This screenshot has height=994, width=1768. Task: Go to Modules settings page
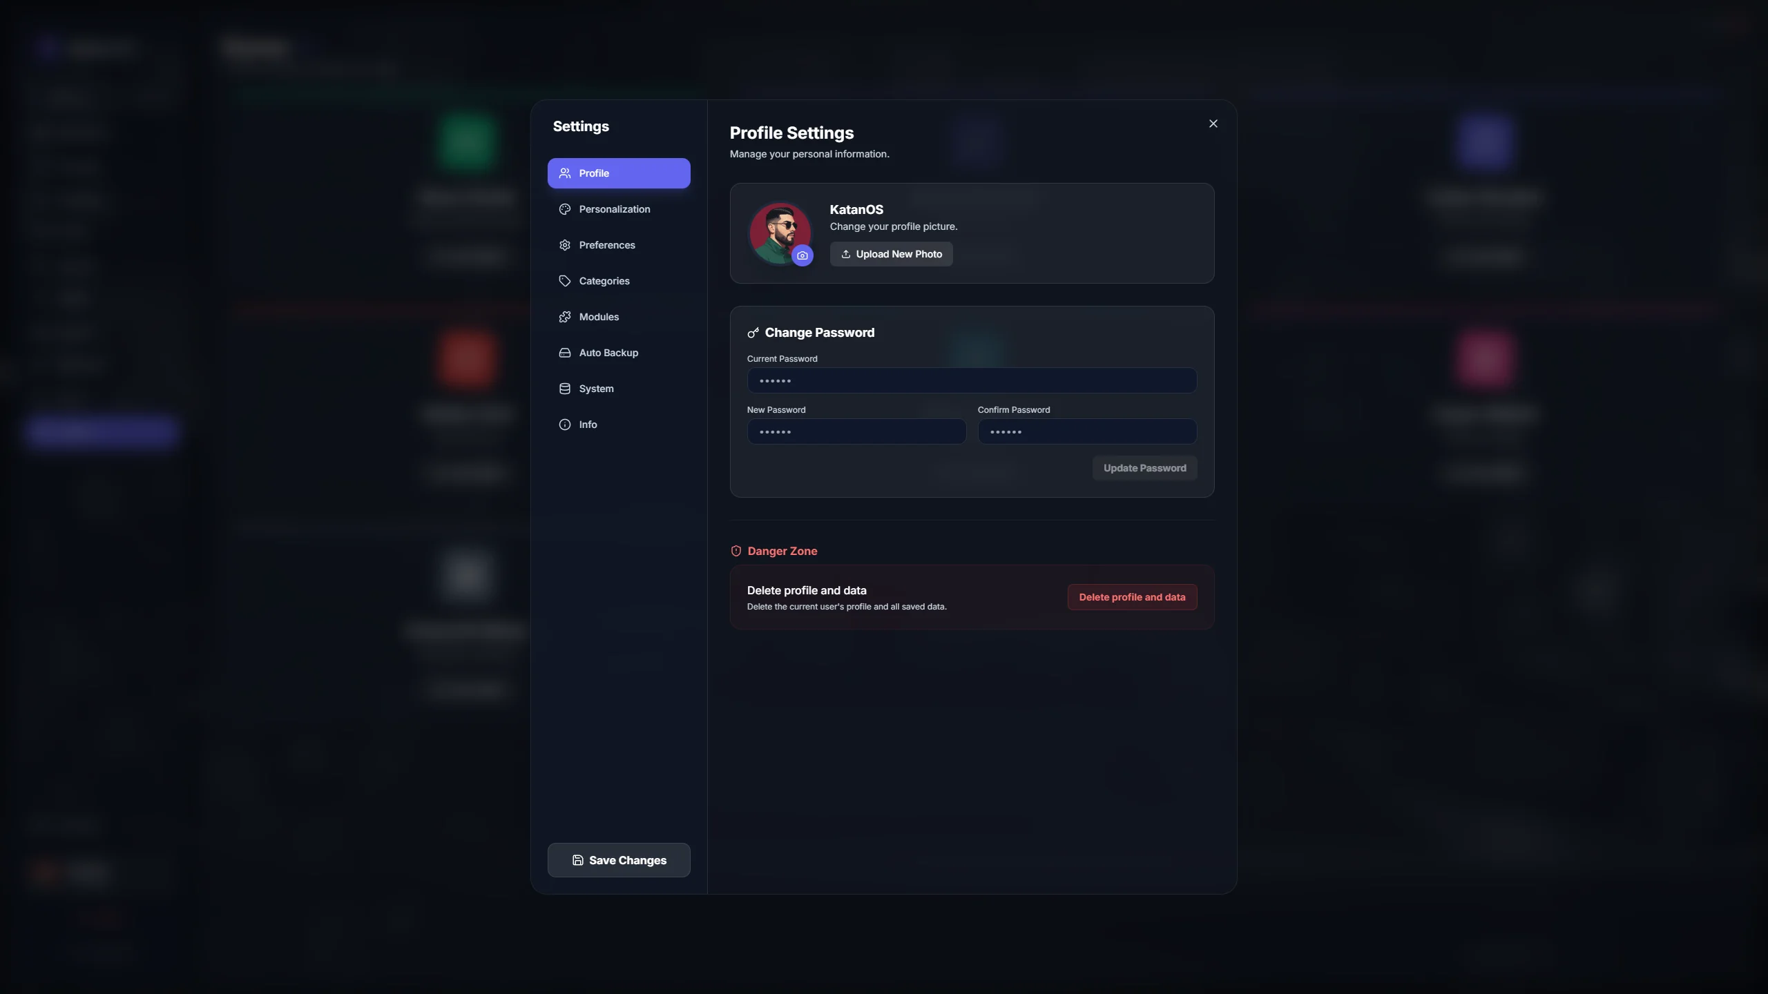[x=599, y=317]
